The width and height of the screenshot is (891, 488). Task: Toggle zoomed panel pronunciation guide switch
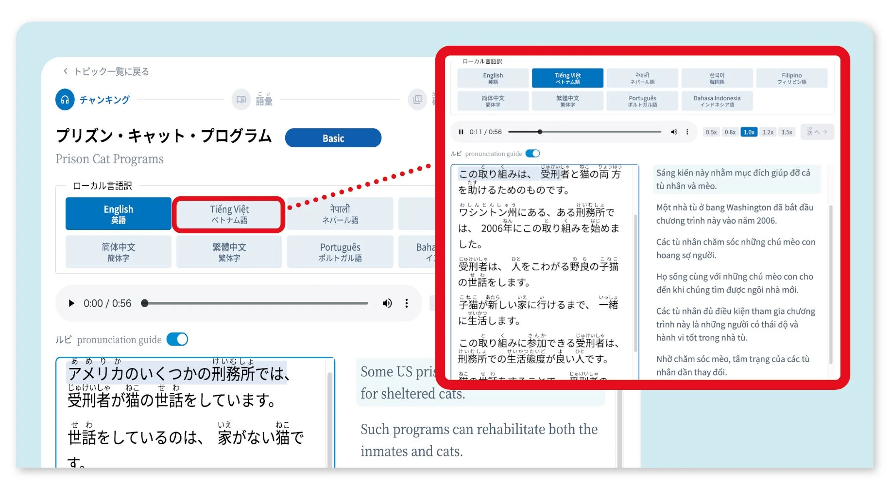pyautogui.click(x=533, y=154)
